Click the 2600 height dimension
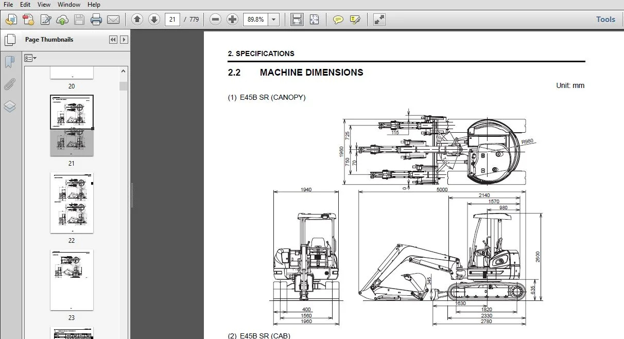The height and width of the screenshot is (339, 624). pyautogui.click(x=538, y=257)
